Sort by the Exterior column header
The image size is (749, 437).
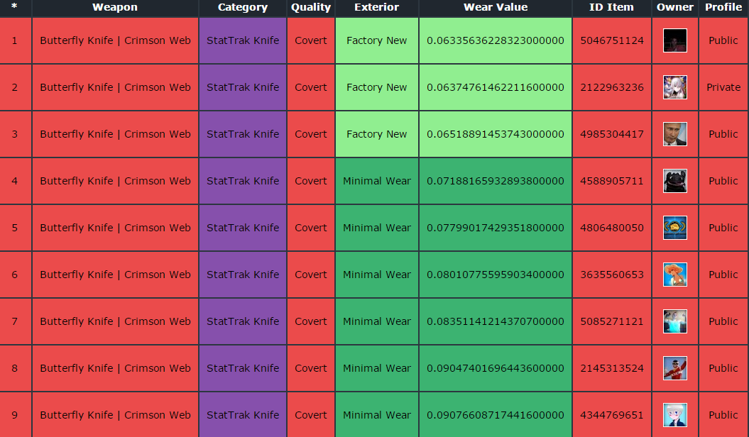(x=377, y=7)
